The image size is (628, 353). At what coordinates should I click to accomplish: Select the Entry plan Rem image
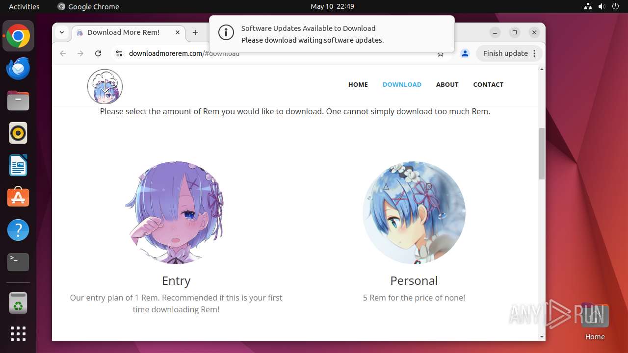tap(176, 212)
